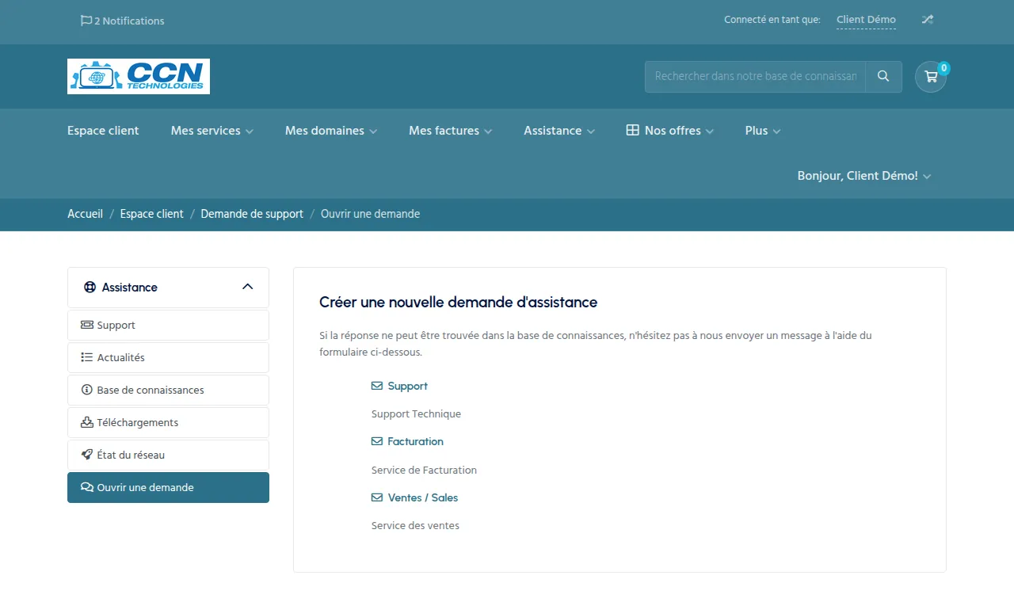Click the list icon beside Actualités
This screenshot has height=602, width=1014.
pyautogui.click(x=87, y=357)
